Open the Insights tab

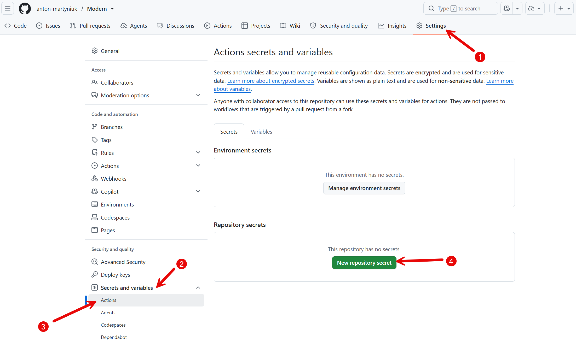tap(392, 26)
